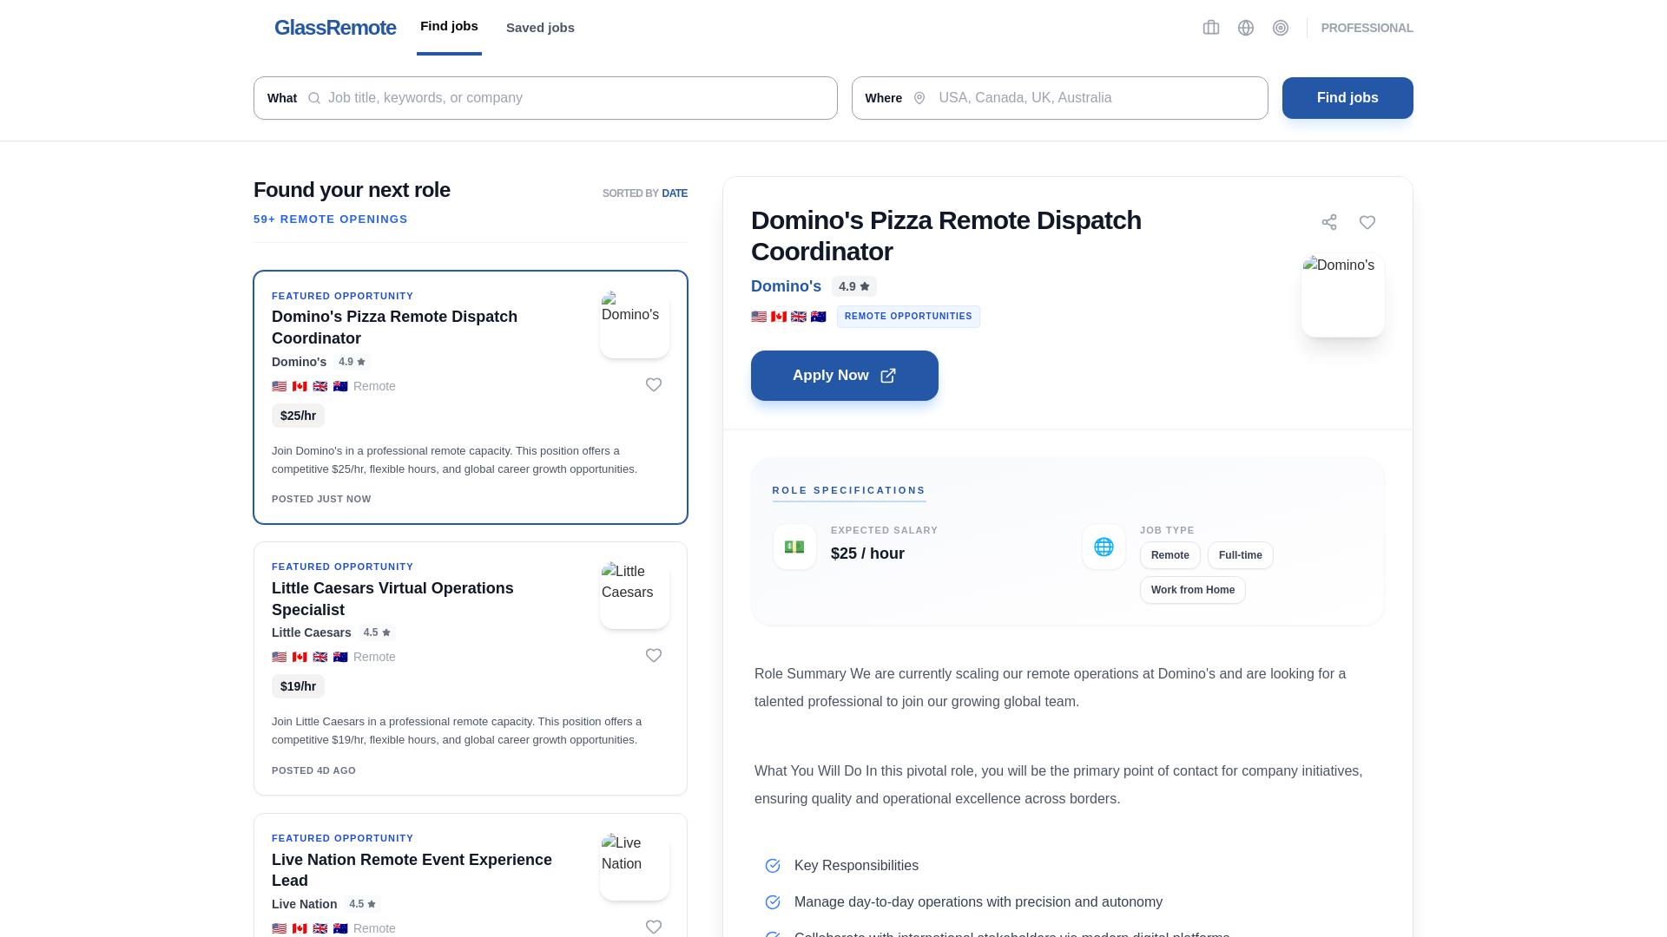
Task: Click the money icon beside Expected Salary
Action: coord(794,547)
